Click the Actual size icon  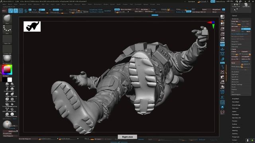222,34
